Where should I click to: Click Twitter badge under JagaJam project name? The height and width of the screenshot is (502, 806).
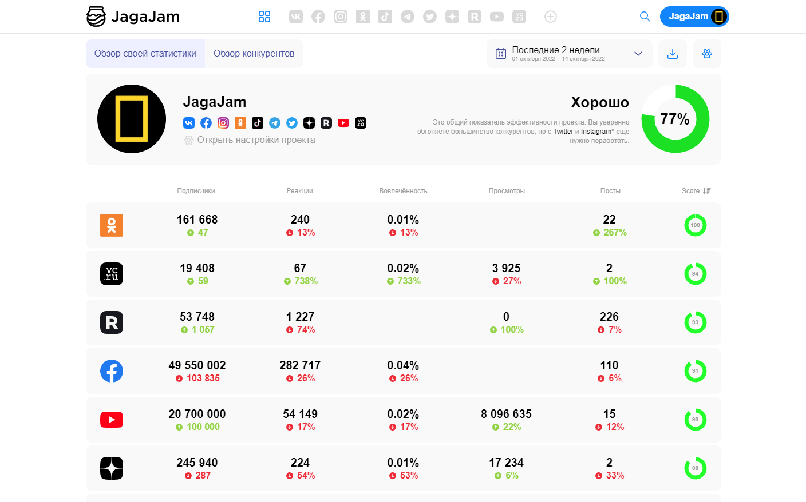click(292, 123)
